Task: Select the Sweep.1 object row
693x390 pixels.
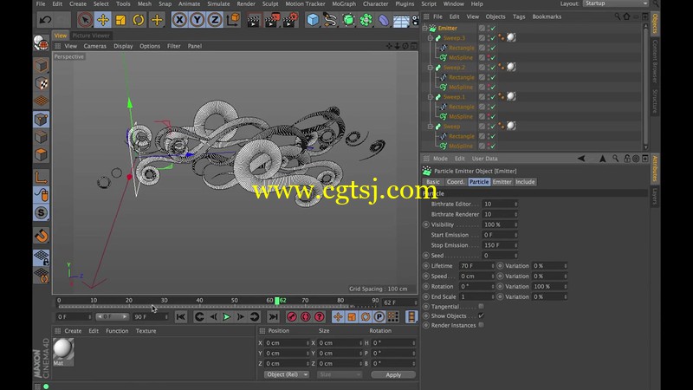Action: [x=454, y=97]
